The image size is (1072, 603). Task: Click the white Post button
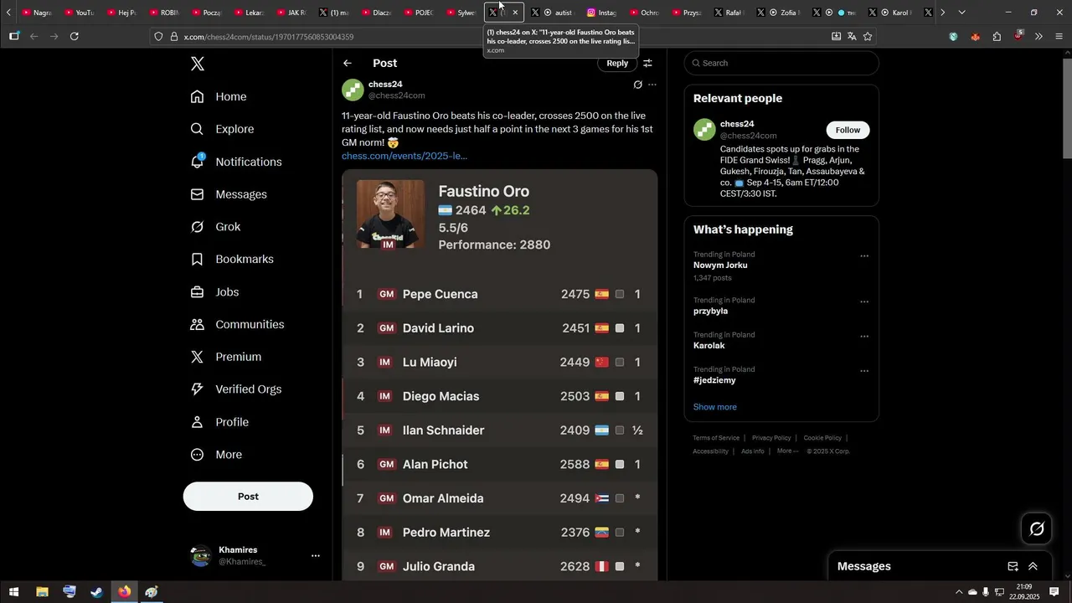coord(248,497)
